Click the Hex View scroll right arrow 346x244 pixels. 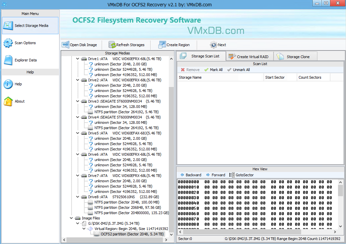335,232
